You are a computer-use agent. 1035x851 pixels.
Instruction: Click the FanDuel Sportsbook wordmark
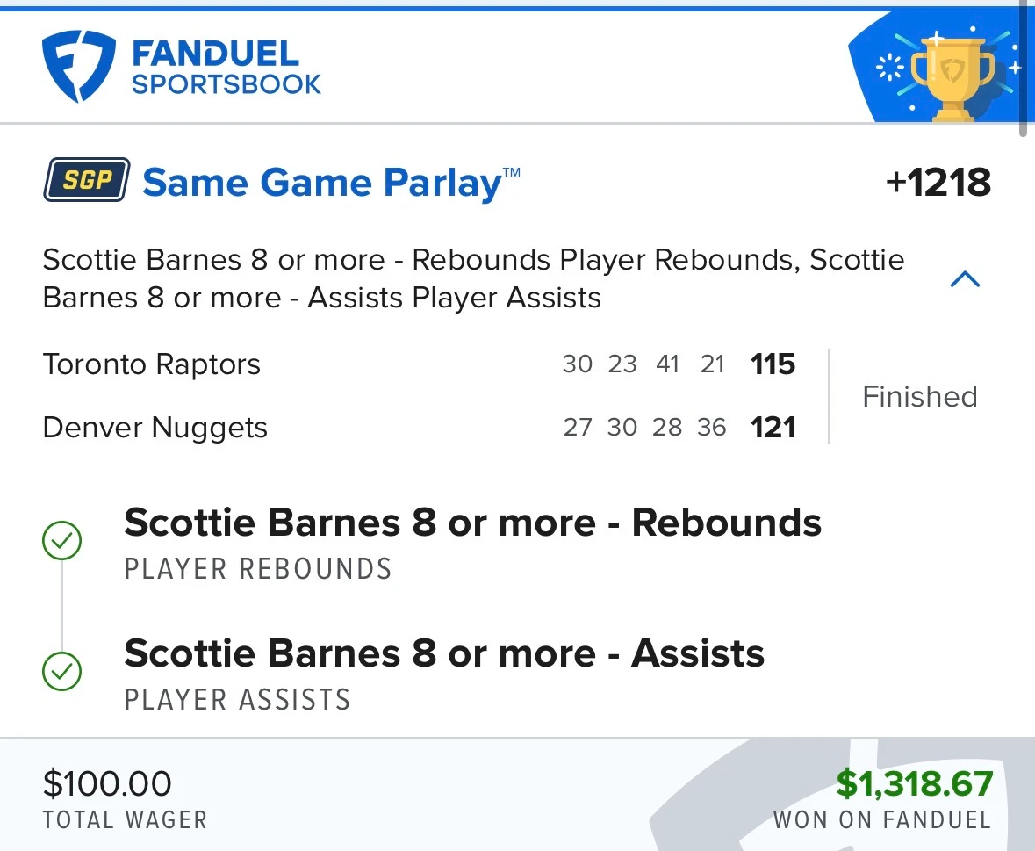[226, 68]
